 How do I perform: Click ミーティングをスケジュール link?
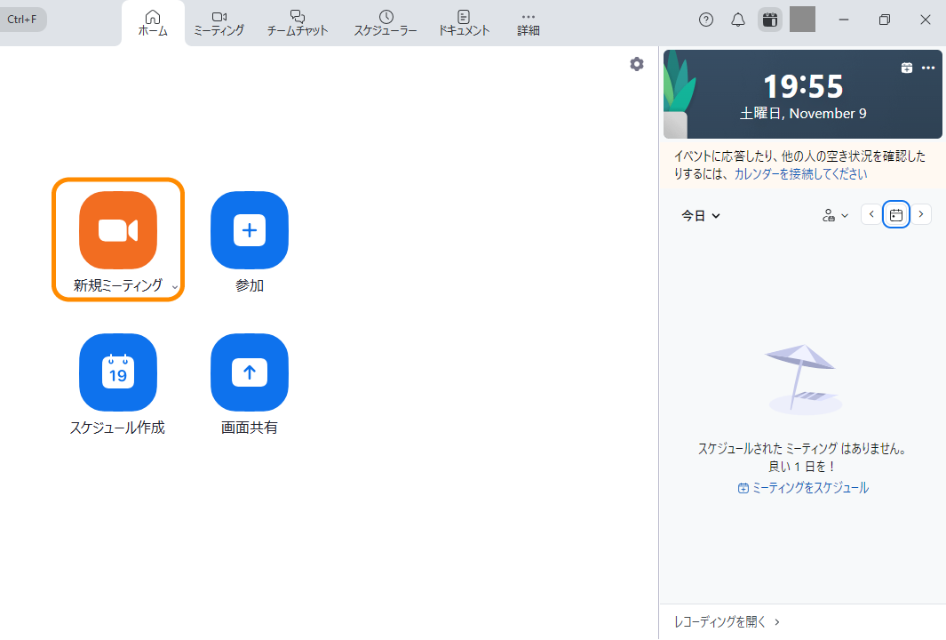(x=803, y=488)
